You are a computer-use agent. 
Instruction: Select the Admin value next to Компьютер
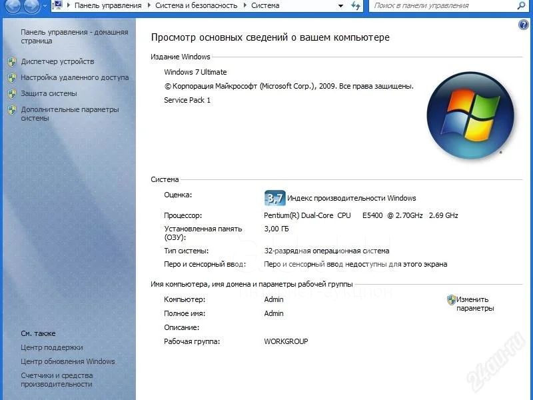tap(274, 299)
